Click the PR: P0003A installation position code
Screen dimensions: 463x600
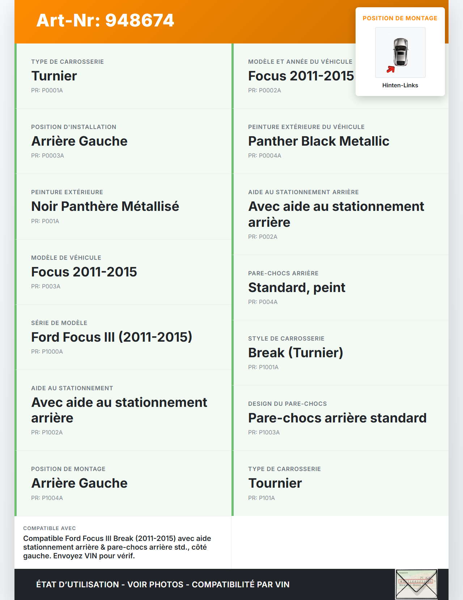[x=47, y=155]
